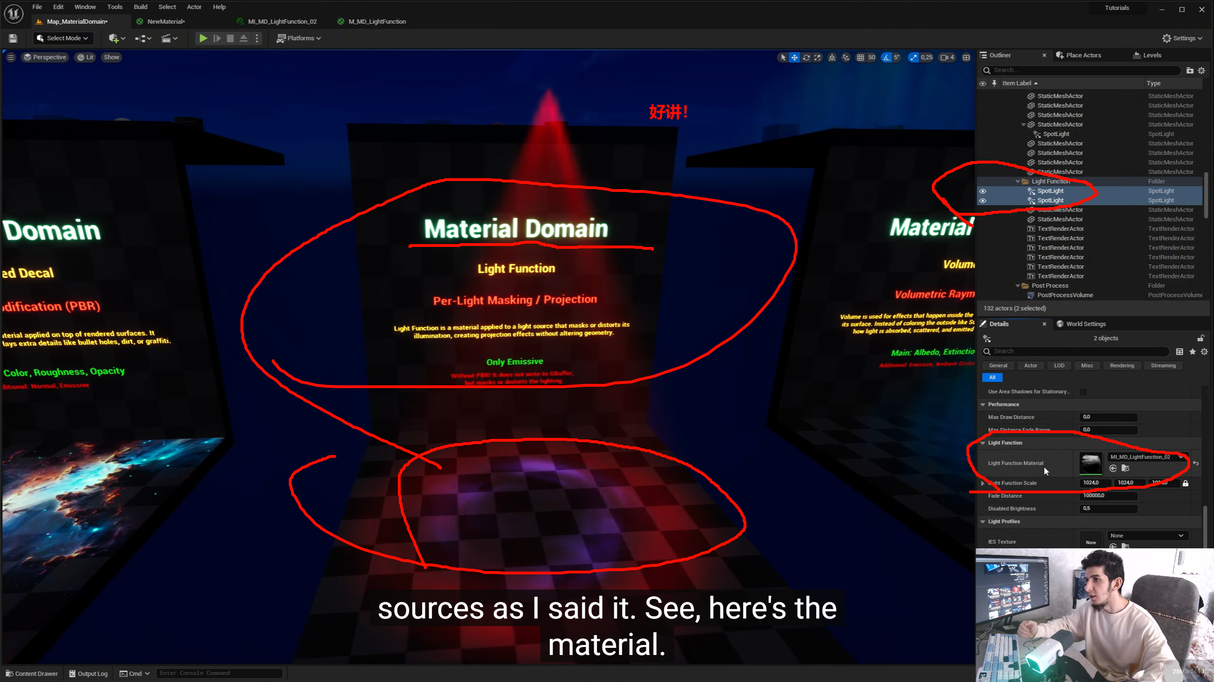1214x682 pixels.
Task: Click the add folder icon in Outliner
Action: (x=1189, y=71)
